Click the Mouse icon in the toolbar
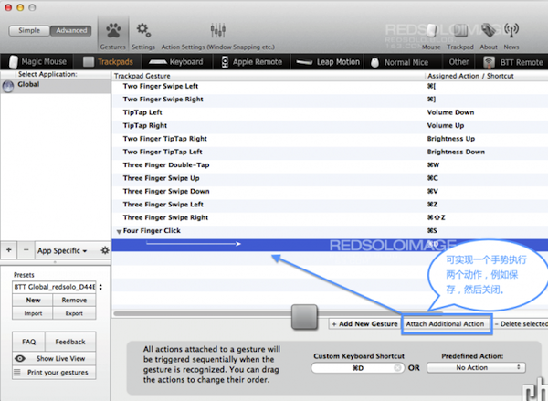This screenshot has width=548, height=401. (x=431, y=36)
